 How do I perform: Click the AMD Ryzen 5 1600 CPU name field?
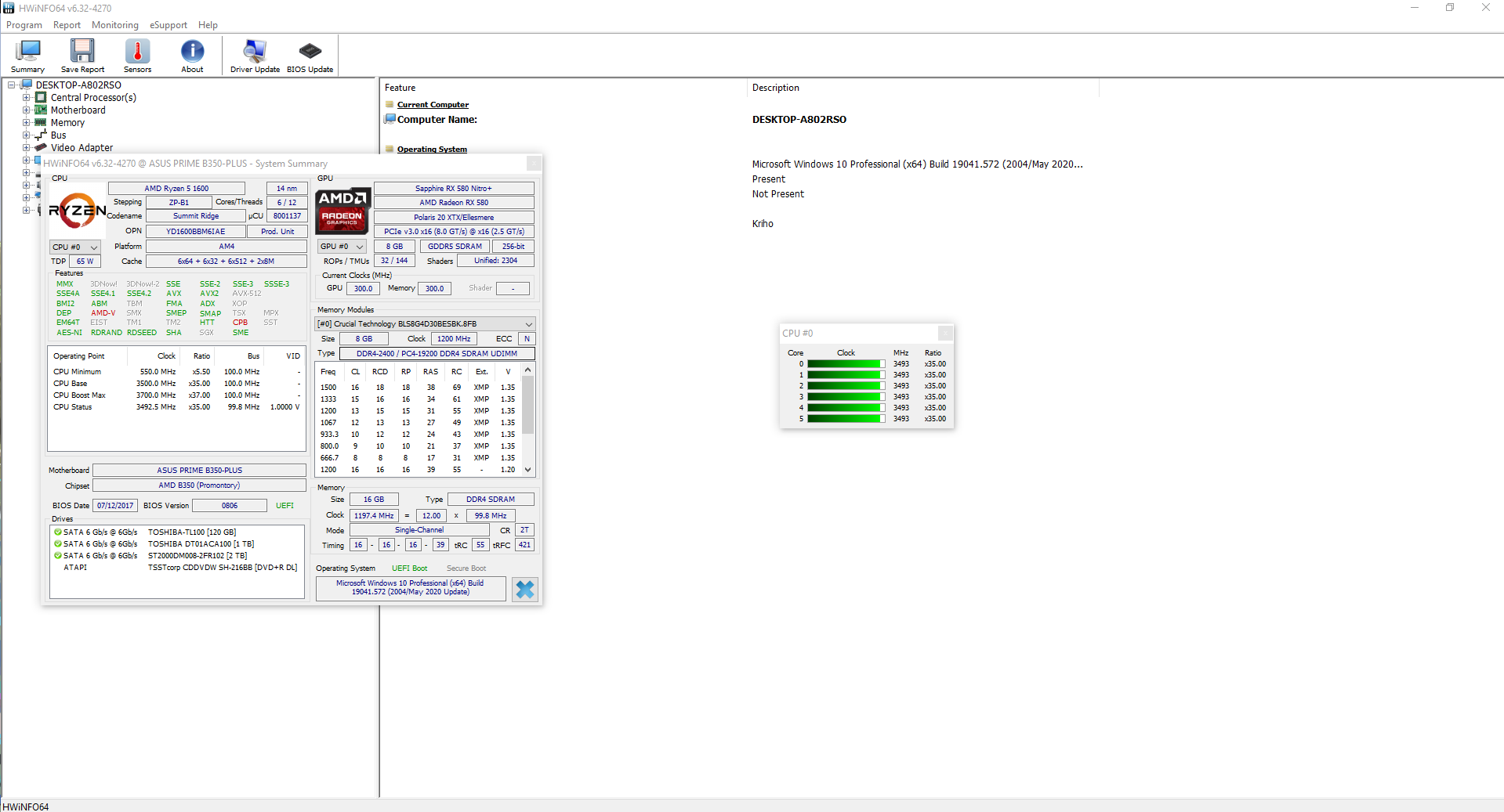pos(176,189)
